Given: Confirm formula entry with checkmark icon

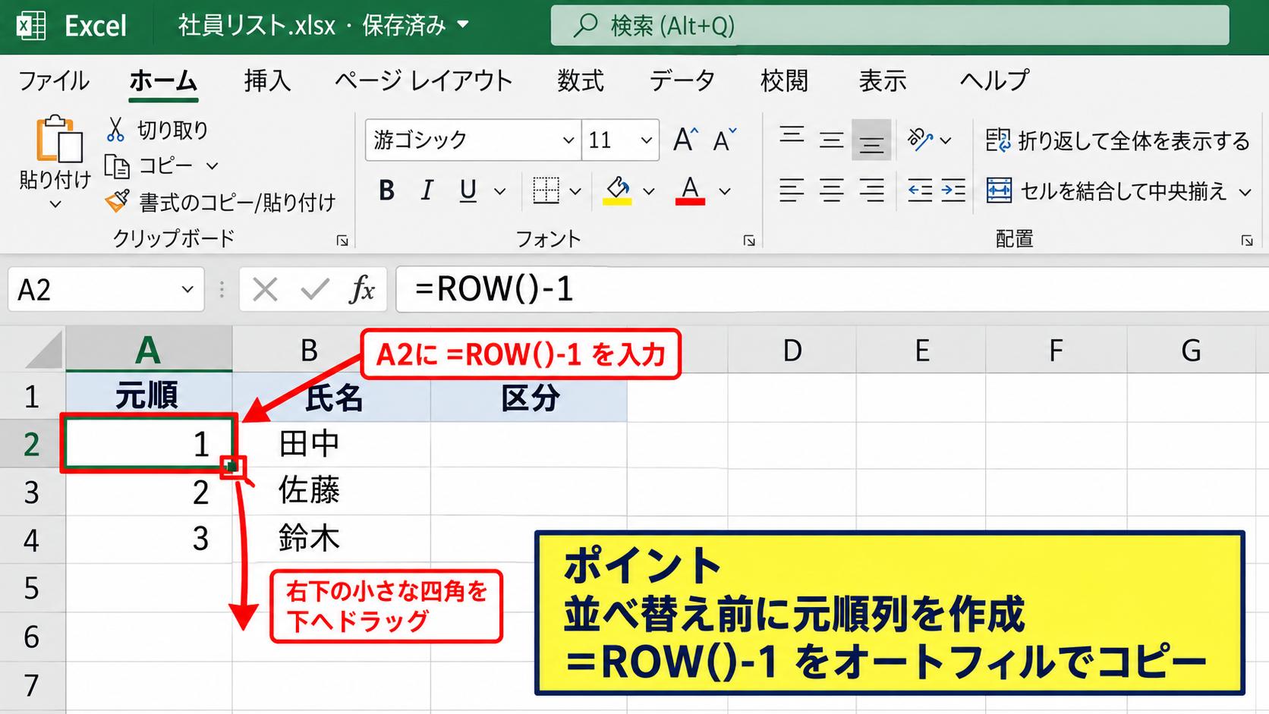Looking at the screenshot, I should 314,290.
